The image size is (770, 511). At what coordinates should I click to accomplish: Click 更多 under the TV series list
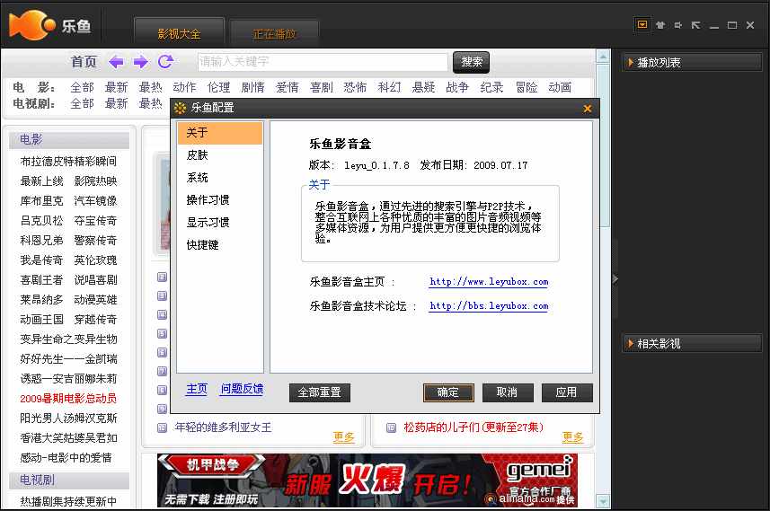[x=572, y=437]
